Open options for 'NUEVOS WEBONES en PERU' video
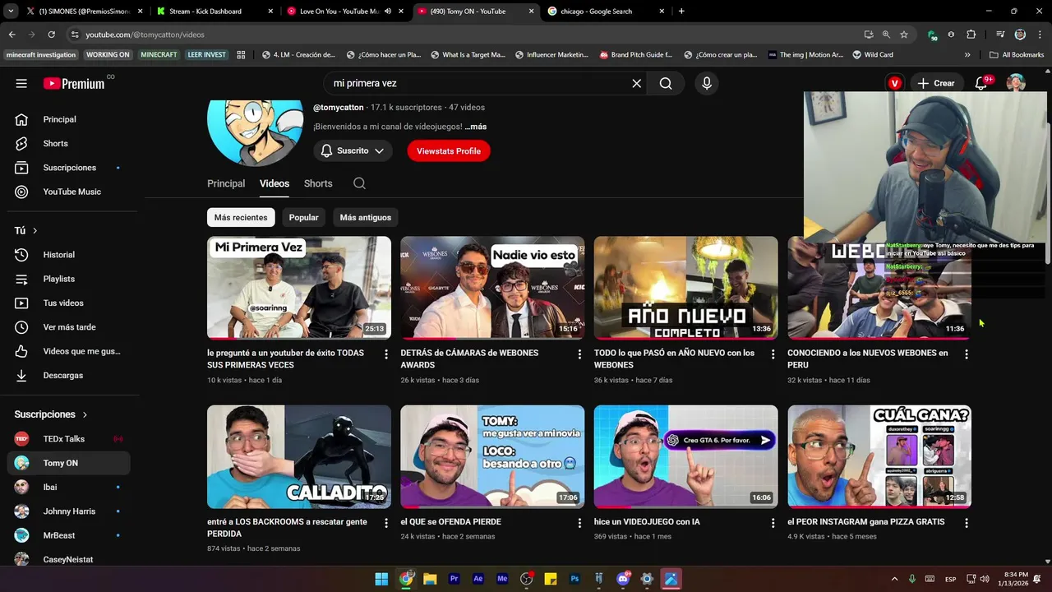 (x=967, y=354)
